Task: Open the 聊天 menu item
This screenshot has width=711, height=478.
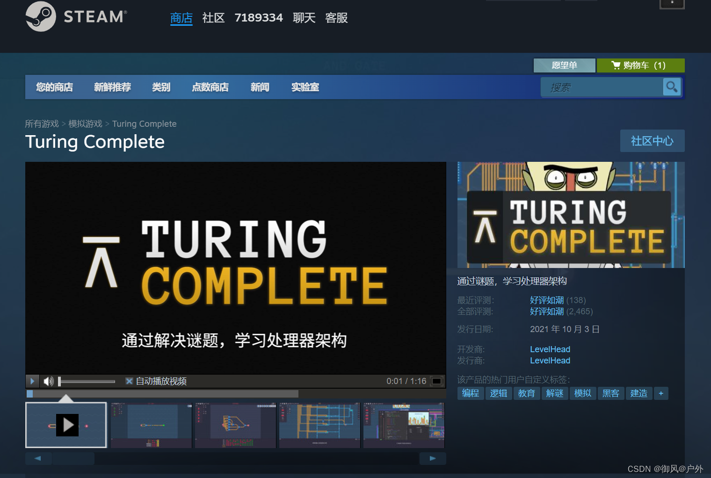Action: (304, 18)
